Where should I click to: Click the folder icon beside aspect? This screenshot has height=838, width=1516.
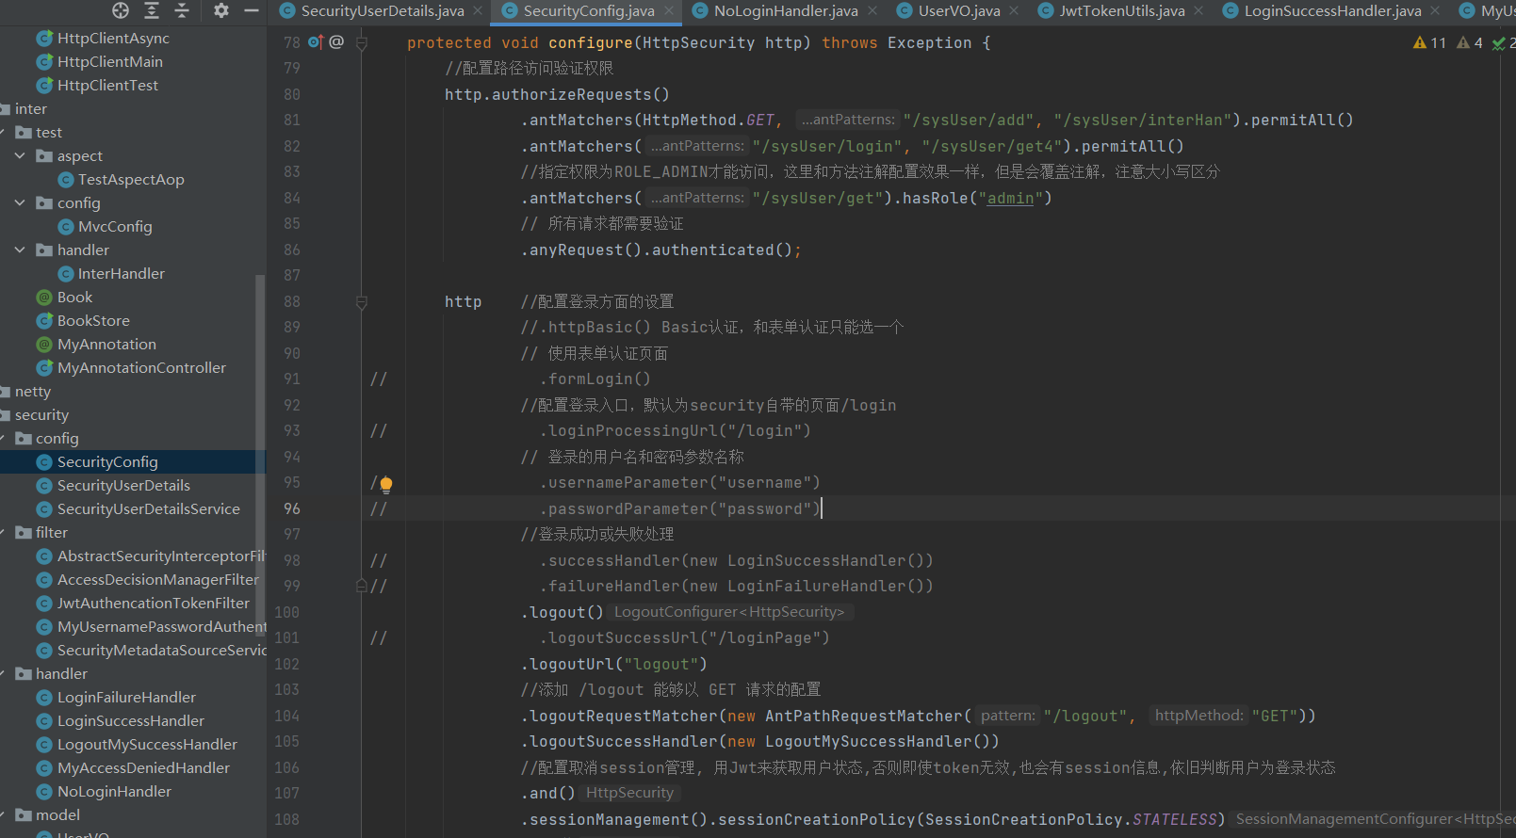(x=44, y=156)
